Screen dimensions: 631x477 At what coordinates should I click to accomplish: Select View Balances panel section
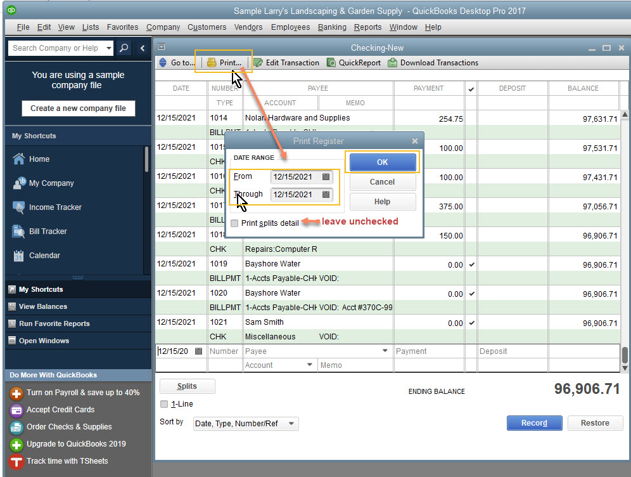[78, 306]
